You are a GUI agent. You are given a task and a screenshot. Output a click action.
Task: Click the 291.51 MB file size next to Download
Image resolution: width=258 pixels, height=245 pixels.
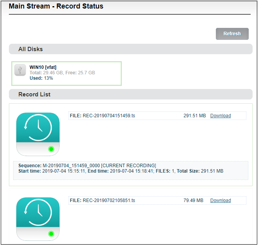tap(195, 116)
